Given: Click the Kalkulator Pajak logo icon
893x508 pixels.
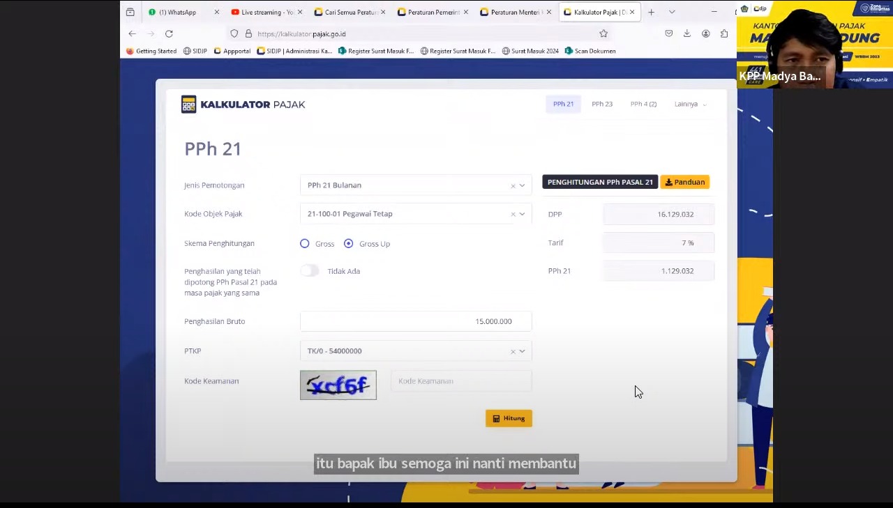Looking at the screenshot, I should 188,105.
